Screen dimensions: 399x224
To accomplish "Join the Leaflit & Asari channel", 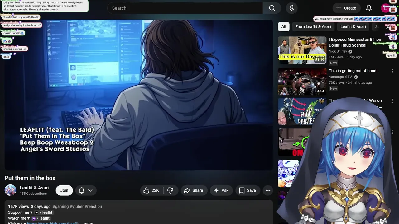I will click(x=64, y=190).
